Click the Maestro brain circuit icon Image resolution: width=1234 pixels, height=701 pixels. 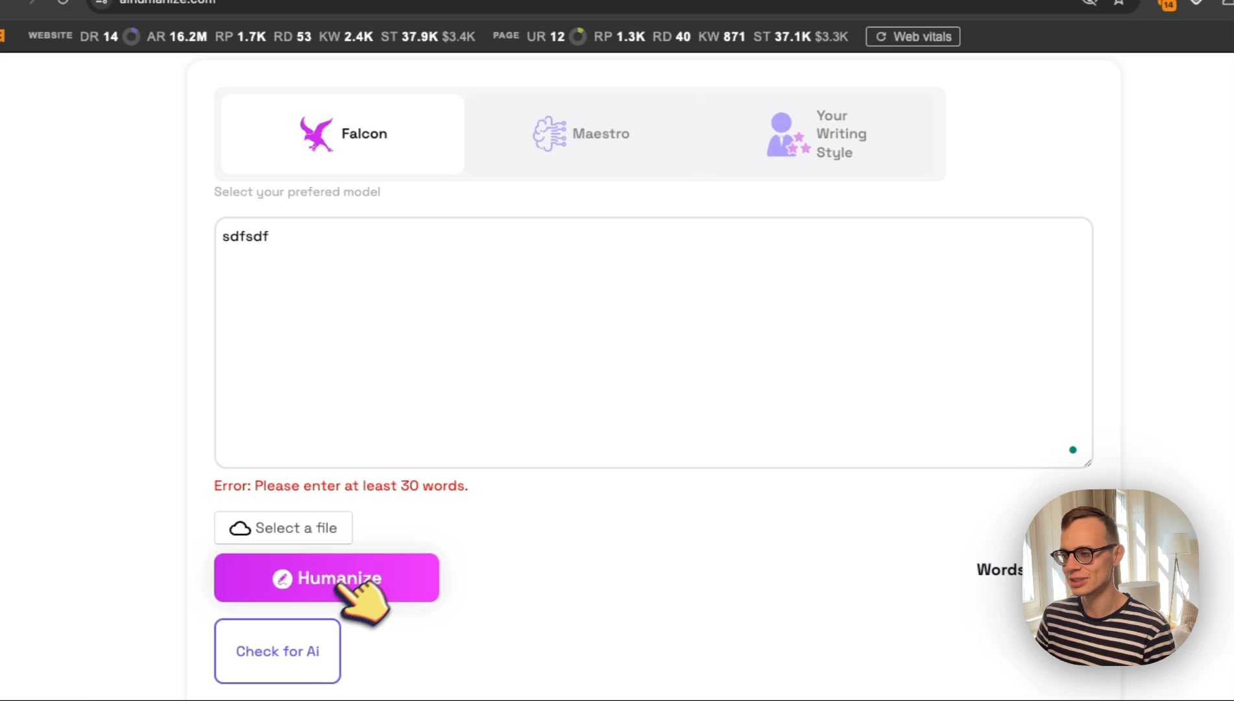click(550, 134)
